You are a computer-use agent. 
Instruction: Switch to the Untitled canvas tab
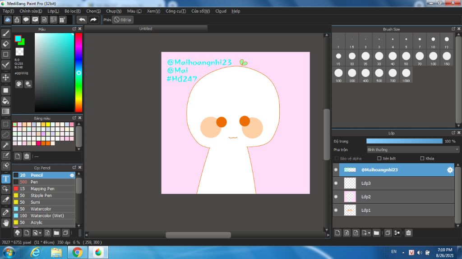pos(146,29)
